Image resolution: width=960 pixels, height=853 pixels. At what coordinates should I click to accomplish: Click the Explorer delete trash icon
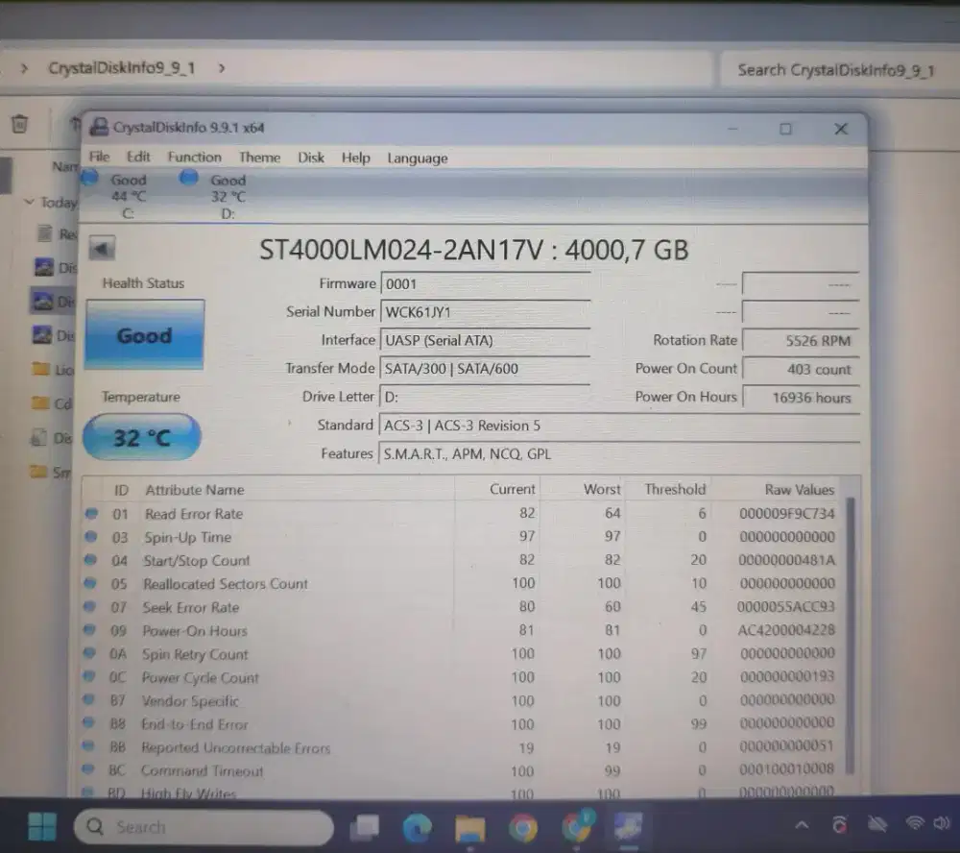click(19, 124)
